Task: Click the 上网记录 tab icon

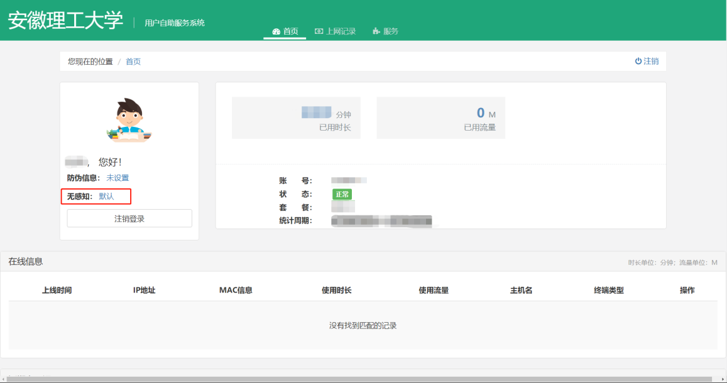Action: (x=319, y=31)
